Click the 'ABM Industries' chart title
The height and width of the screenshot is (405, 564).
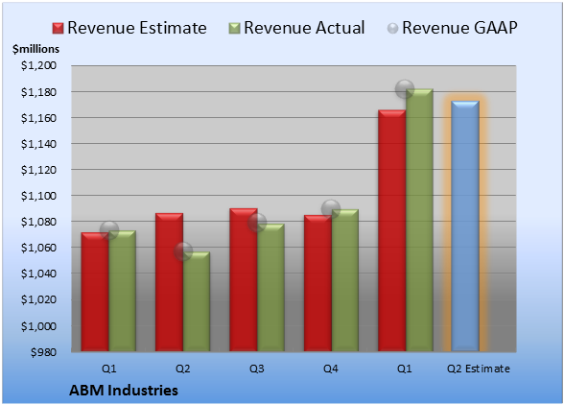(x=124, y=391)
